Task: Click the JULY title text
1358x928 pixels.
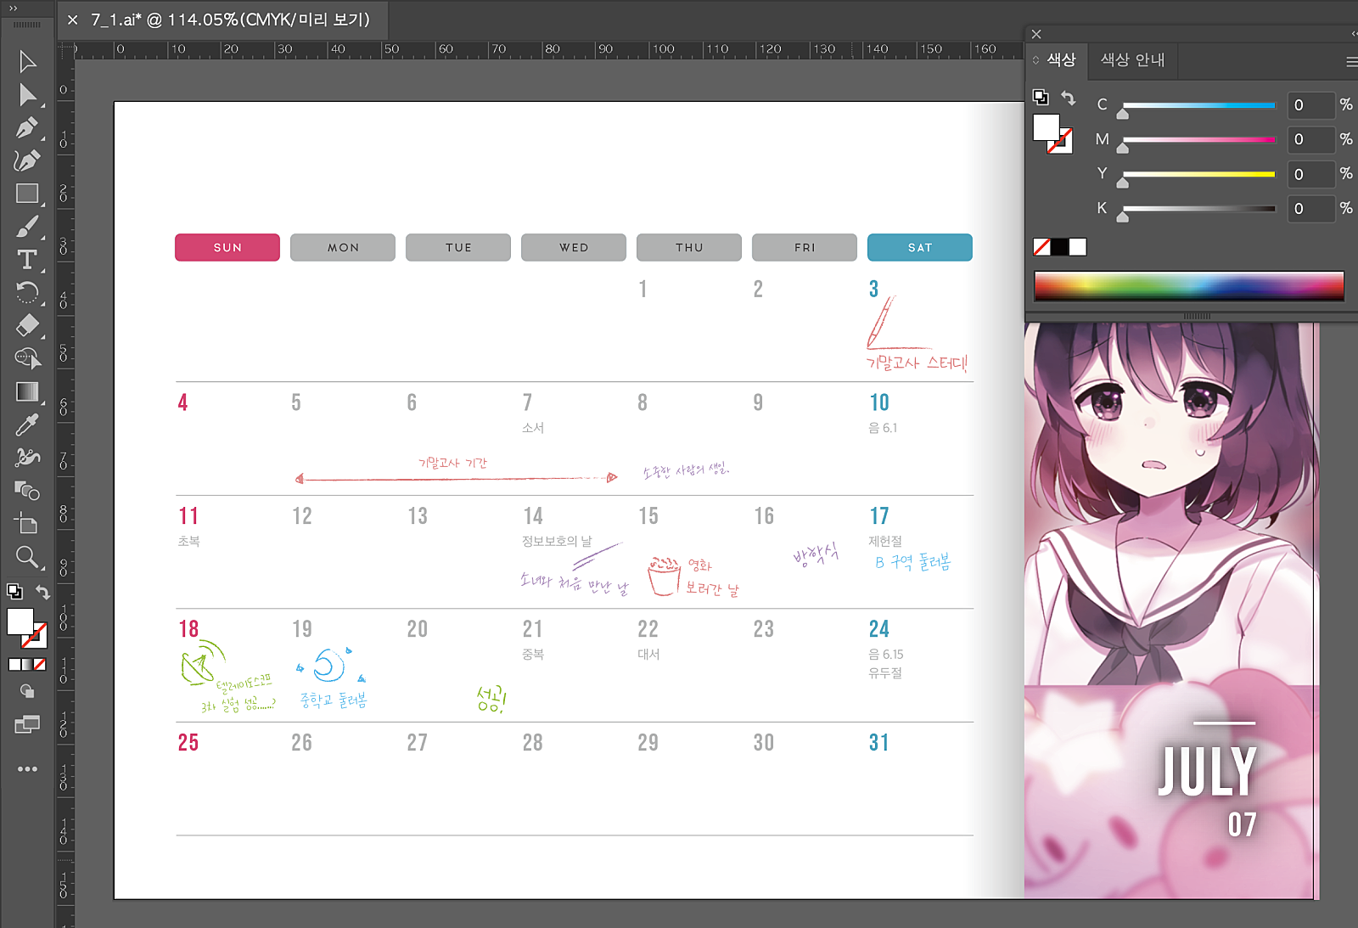Action: pos(1208,771)
